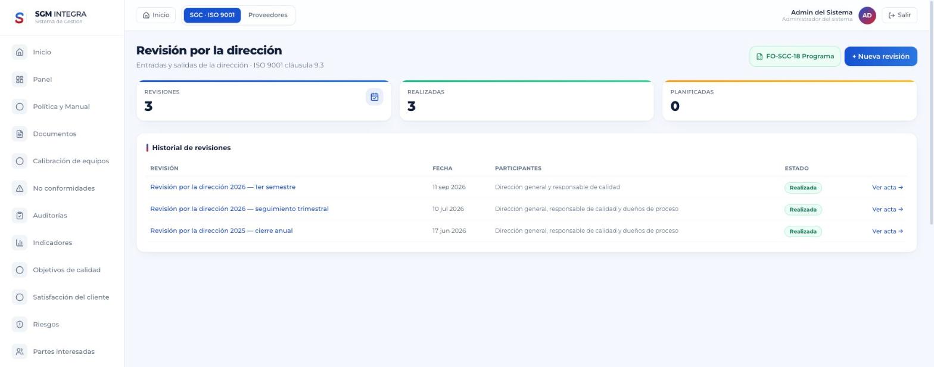Open the Riesgos shield icon
The height and width of the screenshot is (367, 934).
click(x=20, y=325)
